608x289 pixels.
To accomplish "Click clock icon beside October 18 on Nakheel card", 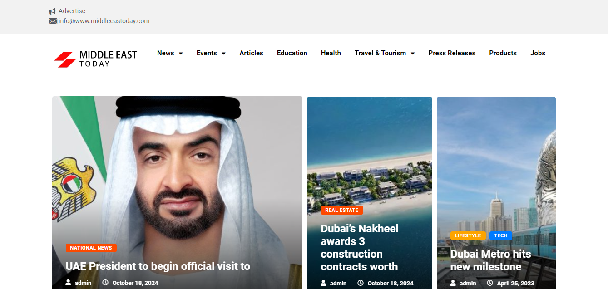I will [361, 283].
